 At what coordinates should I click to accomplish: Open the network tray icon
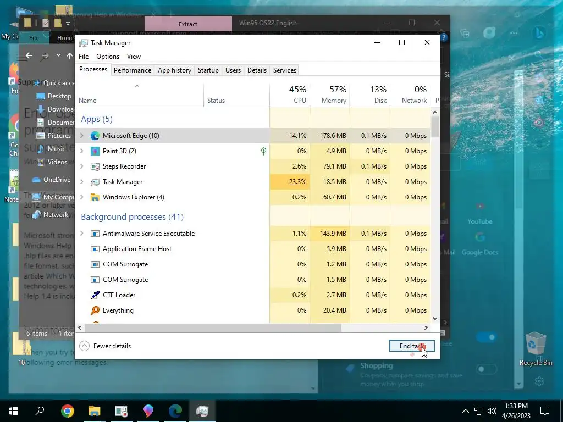pyautogui.click(x=479, y=411)
